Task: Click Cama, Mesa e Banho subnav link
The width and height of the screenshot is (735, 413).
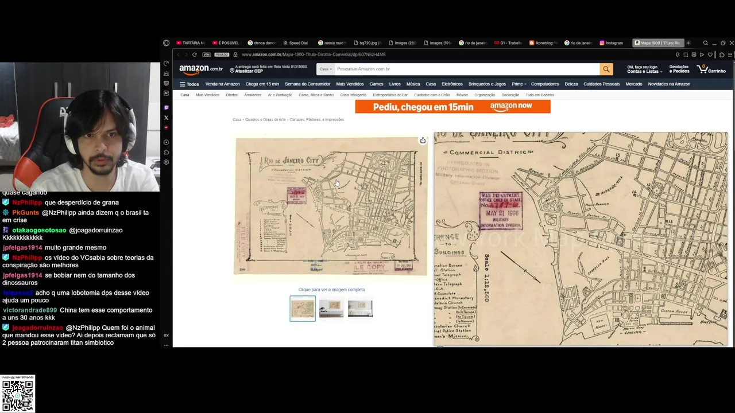Action: (316, 95)
